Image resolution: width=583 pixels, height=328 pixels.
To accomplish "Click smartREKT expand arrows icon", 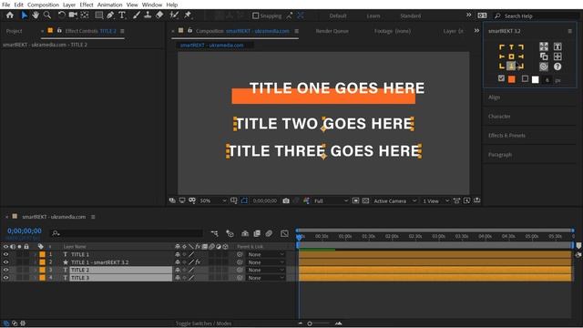I will [544, 46].
